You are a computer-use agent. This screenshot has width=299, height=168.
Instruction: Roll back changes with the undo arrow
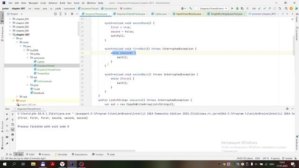coord(280,8)
